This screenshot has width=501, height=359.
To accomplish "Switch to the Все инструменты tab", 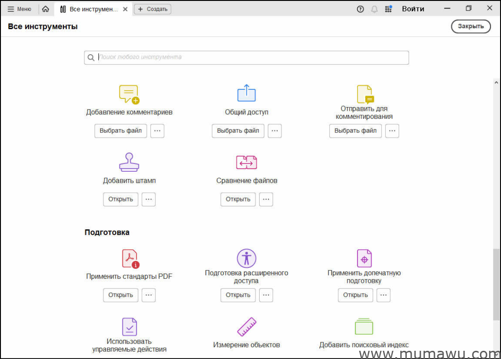I will [90, 9].
